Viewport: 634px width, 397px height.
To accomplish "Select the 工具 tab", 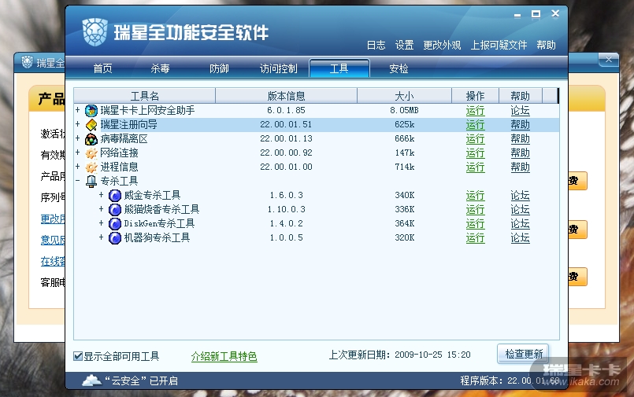I will pyautogui.click(x=339, y=68).
